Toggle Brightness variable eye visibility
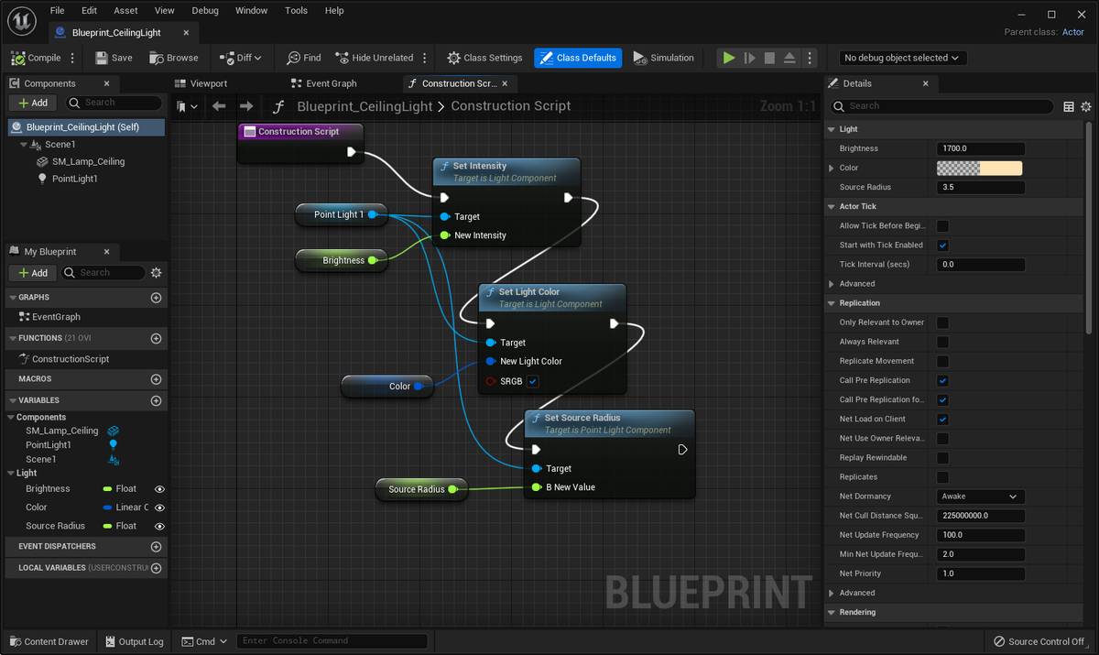Screen dimensions: 1099x655 159,489
